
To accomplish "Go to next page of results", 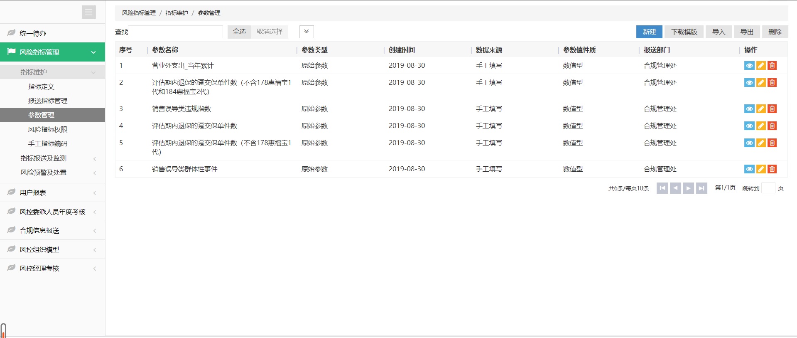I will tap(689, 188).
